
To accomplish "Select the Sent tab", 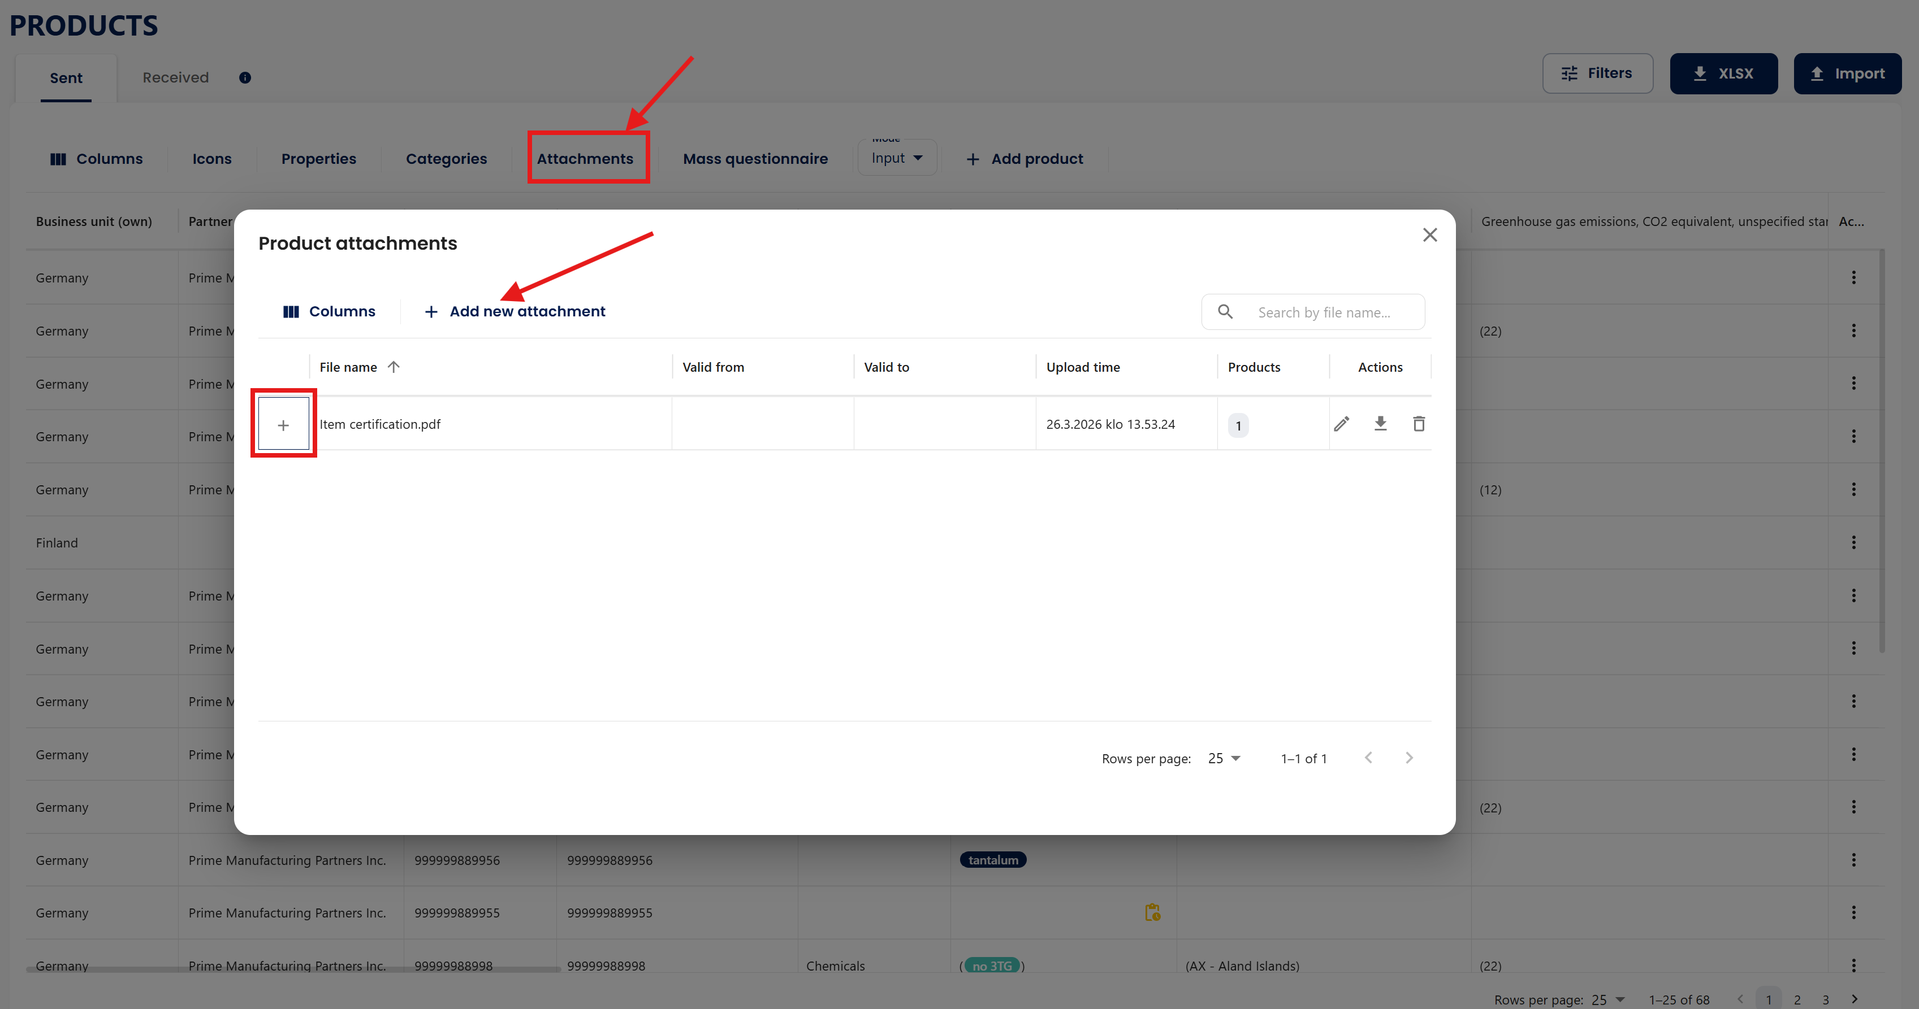I will (66, 78).
